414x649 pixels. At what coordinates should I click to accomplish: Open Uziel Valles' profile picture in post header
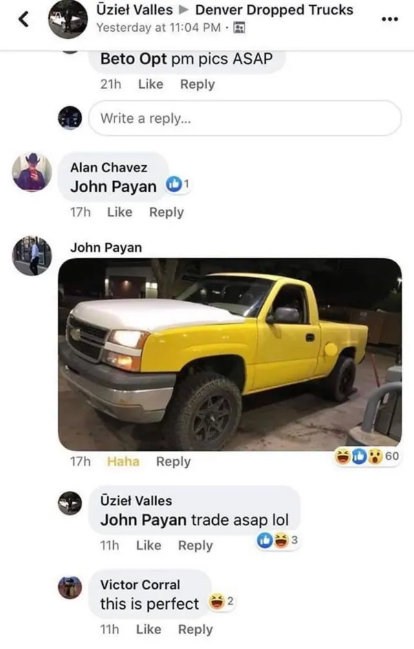click(x=68, y=19)
